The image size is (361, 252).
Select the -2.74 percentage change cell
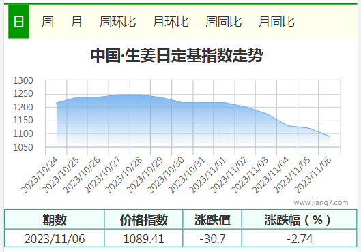point(300,238)
